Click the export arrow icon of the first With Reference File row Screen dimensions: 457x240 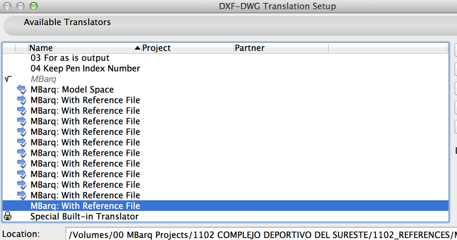(22, 100)
